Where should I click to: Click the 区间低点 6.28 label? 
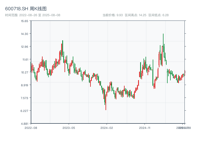159,15
